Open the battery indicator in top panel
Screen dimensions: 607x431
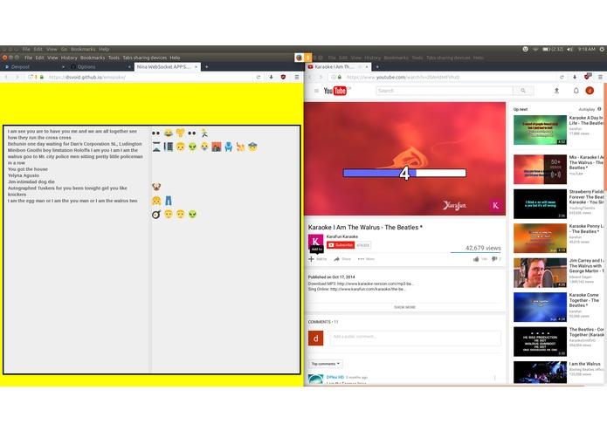[x=553, y=49]
